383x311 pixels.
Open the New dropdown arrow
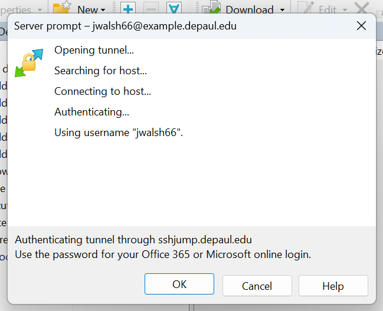[103, 10]
